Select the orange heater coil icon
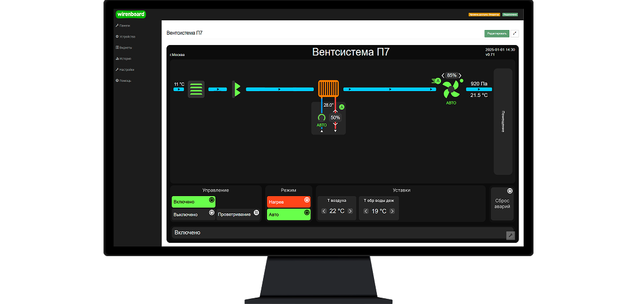 (328, 88)
